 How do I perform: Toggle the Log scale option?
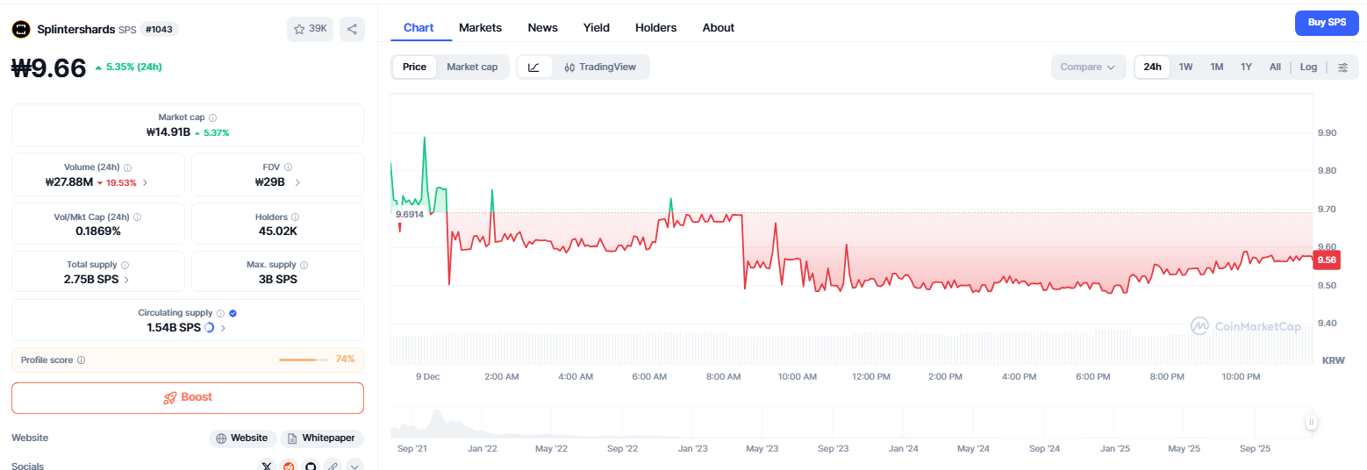1308,68
